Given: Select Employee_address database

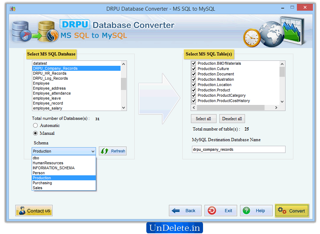Looking at the screenshot, I should click(x=76, y=89).
